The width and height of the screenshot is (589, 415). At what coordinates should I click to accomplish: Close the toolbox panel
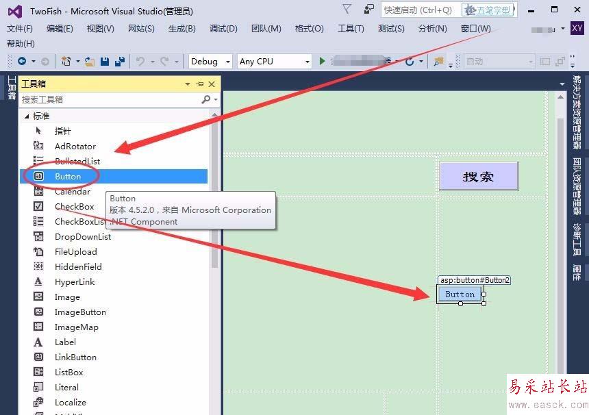coord(212,84)
